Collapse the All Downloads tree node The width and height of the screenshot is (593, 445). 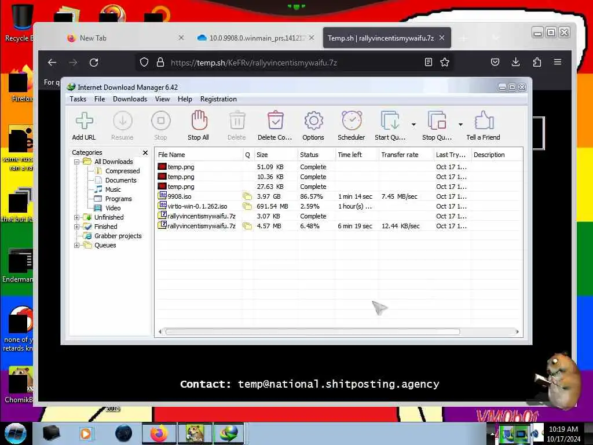click(x=77, y=162)
